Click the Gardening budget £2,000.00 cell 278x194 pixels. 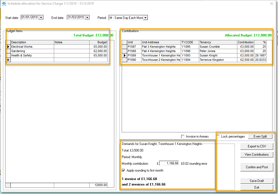click(98, 51)
